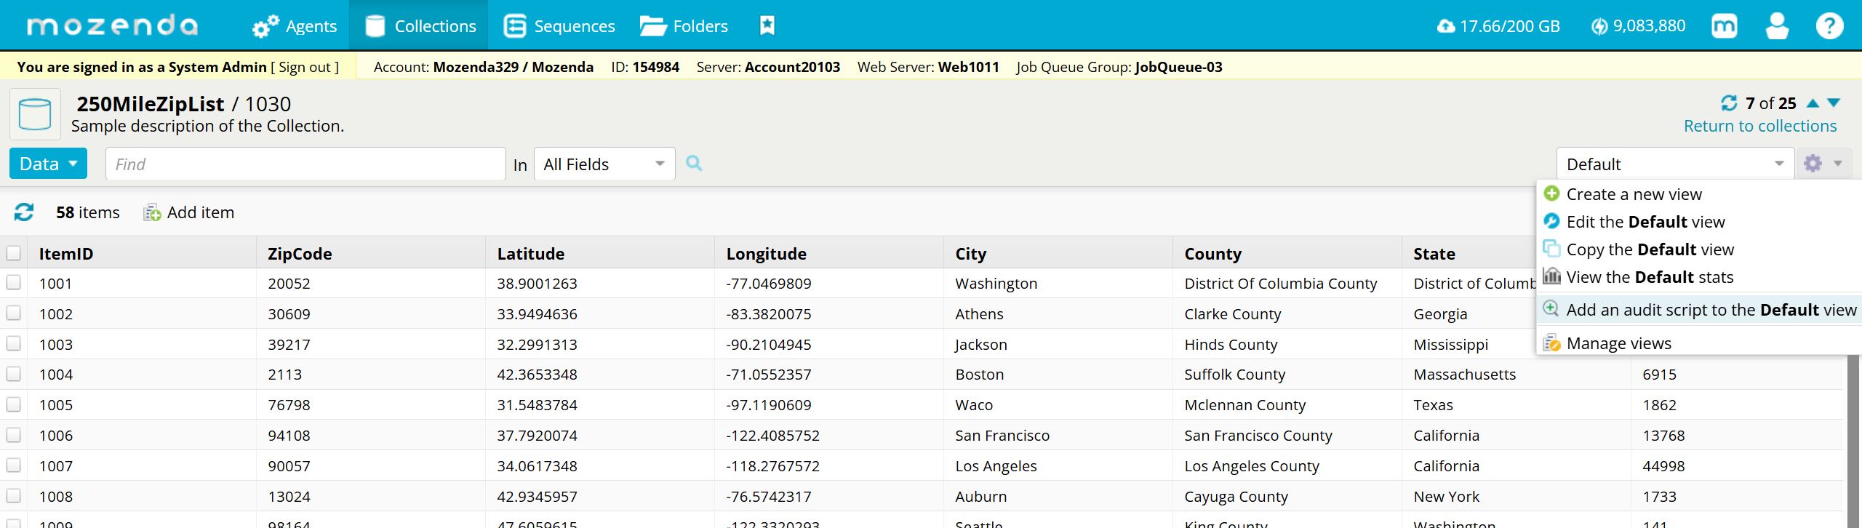Collapse the gear menu arrow
The height and width of the screenshot is (528, 1862).
pos(1838,164)
